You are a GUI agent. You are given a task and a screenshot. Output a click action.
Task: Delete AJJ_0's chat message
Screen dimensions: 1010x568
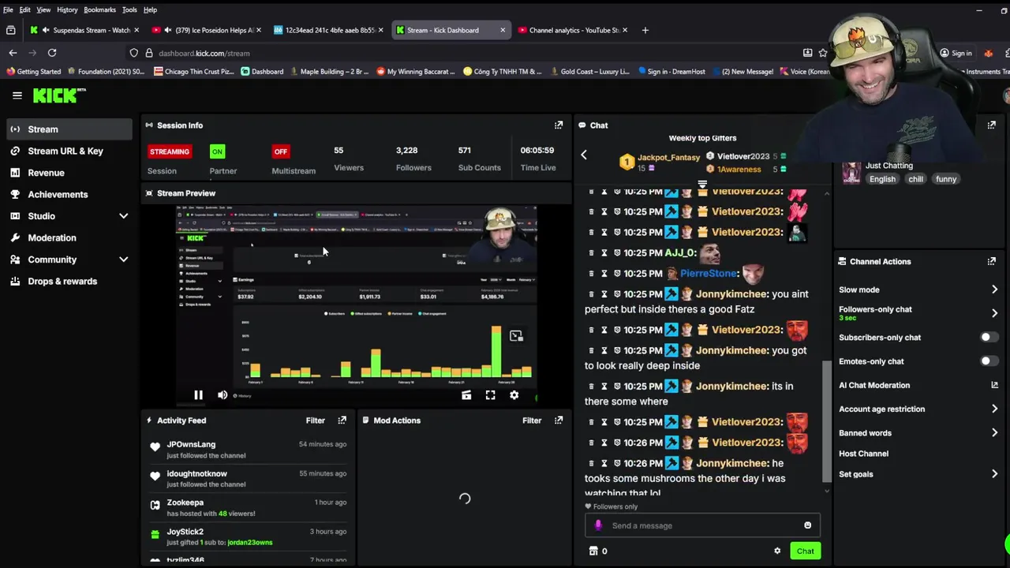[591, 253]
